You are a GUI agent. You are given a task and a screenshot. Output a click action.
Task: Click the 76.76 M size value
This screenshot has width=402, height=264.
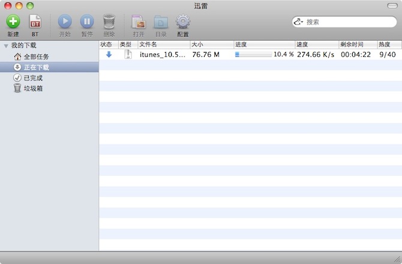click(x=206, y=55)
